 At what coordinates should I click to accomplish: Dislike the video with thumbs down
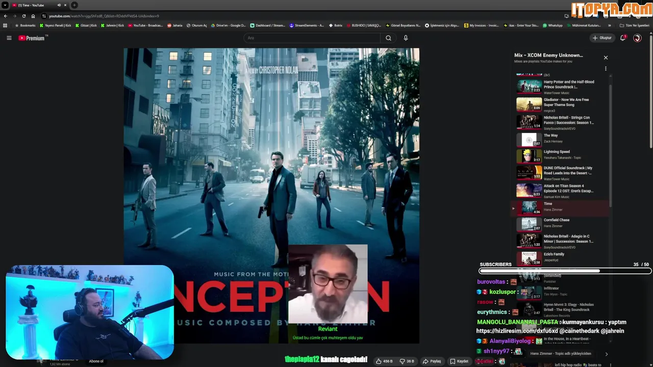[x=406, y=361]
